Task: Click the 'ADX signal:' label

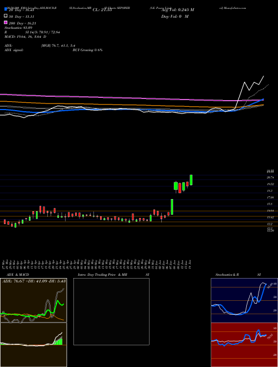Action: click(x=14, y=50)
